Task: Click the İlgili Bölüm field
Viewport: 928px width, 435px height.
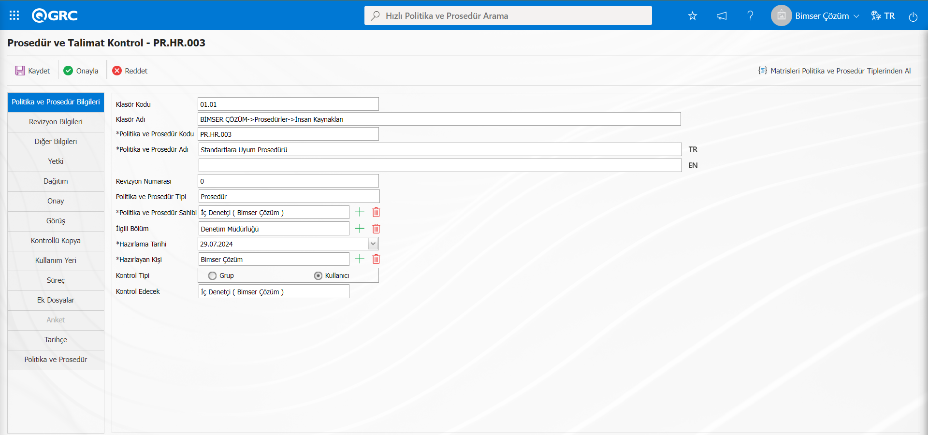Action: pos(274,229)
